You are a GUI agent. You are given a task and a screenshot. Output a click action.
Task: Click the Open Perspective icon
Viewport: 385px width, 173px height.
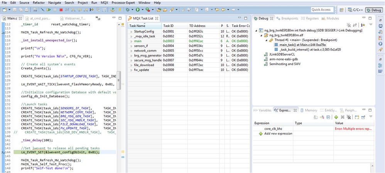[x=341, y=10]
